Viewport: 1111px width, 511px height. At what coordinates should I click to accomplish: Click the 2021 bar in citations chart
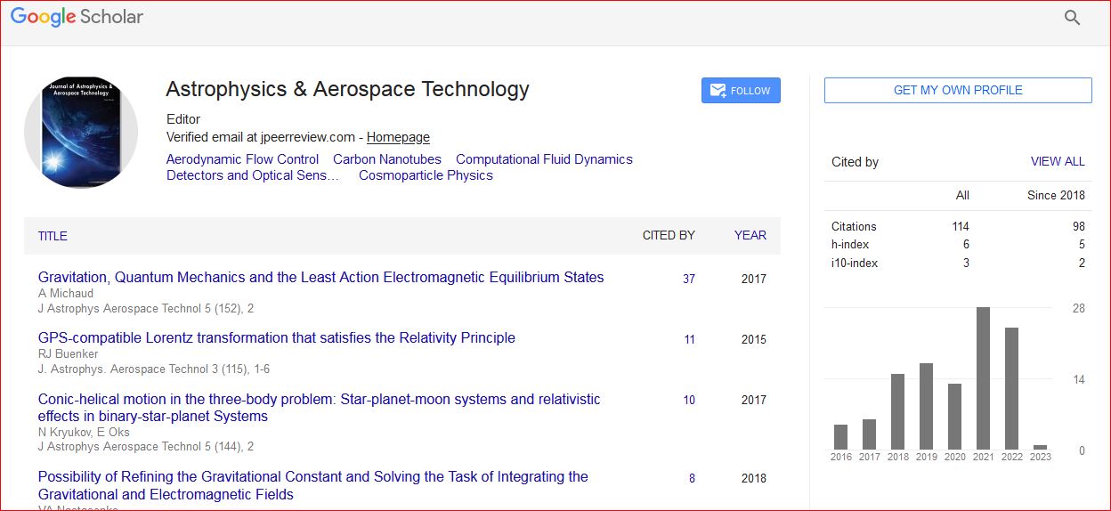coord(983,378)
